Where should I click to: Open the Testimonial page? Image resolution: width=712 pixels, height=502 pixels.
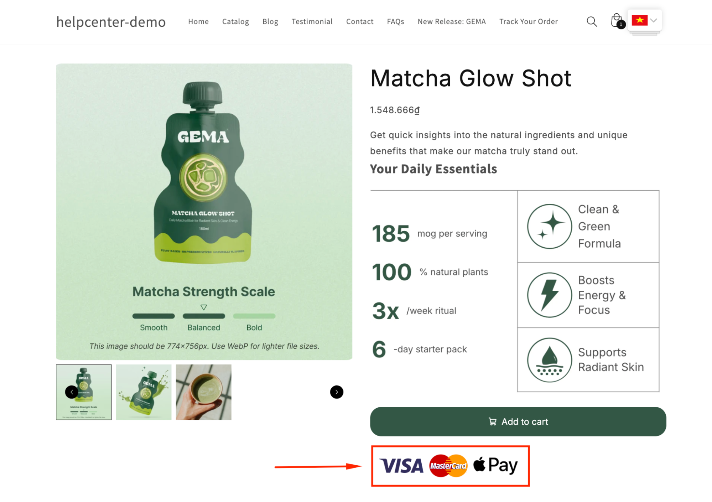coord(312,21)
